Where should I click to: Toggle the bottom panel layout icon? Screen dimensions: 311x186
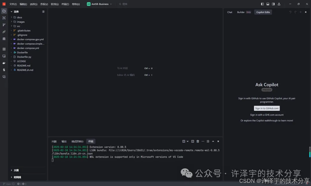pyautogui.click(x=268, y=4)
